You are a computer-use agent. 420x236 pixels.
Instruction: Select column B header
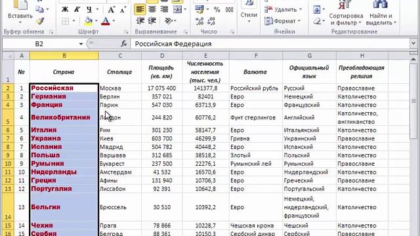[x=64, y=56]
